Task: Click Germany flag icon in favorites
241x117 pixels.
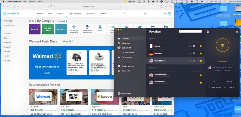Action: tap(151, 53)
